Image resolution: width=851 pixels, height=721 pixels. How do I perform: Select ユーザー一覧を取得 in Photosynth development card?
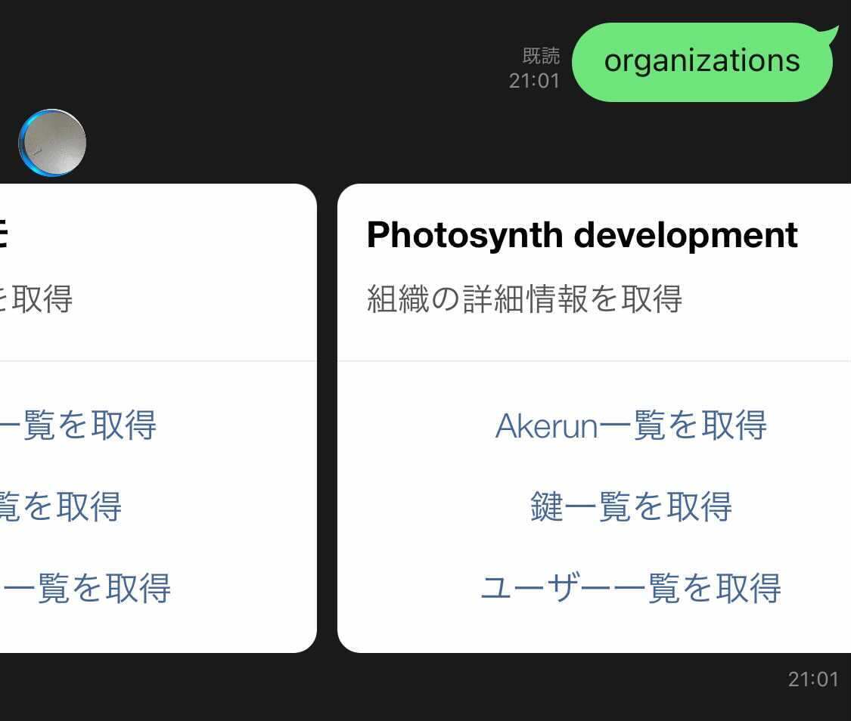pyautogui.click(x=631, y=588)
